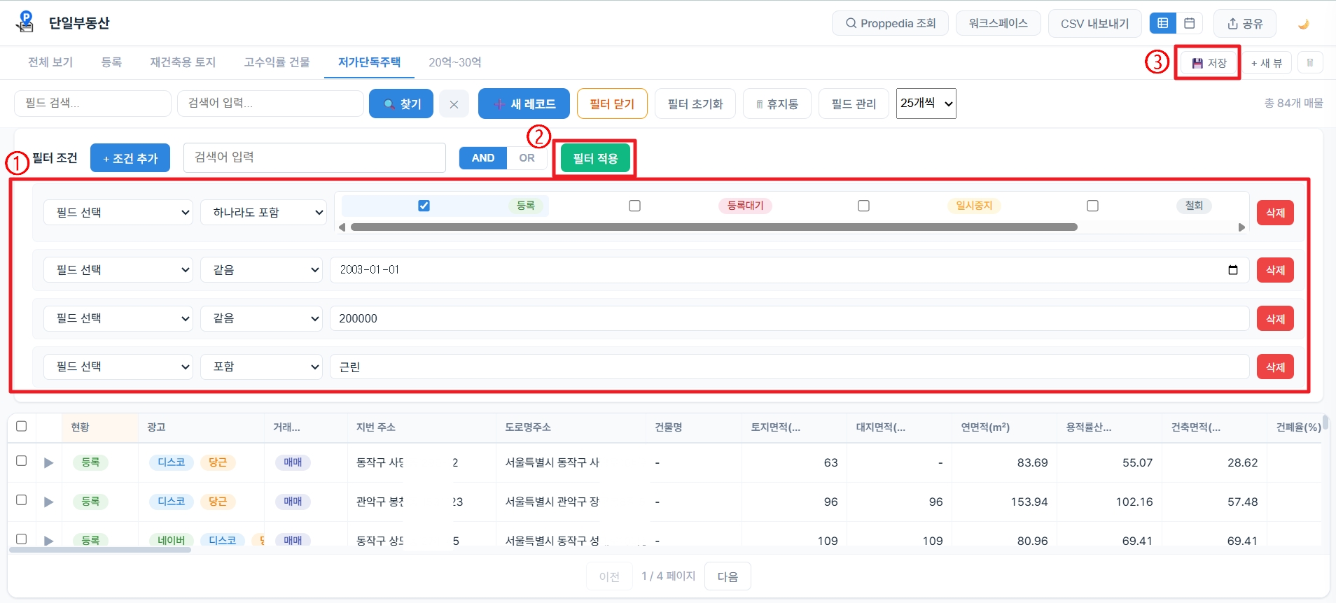This screenshot has width=1336, height=603.
Task: Open 워크스페이스 button
Action: tap(998, 23)
